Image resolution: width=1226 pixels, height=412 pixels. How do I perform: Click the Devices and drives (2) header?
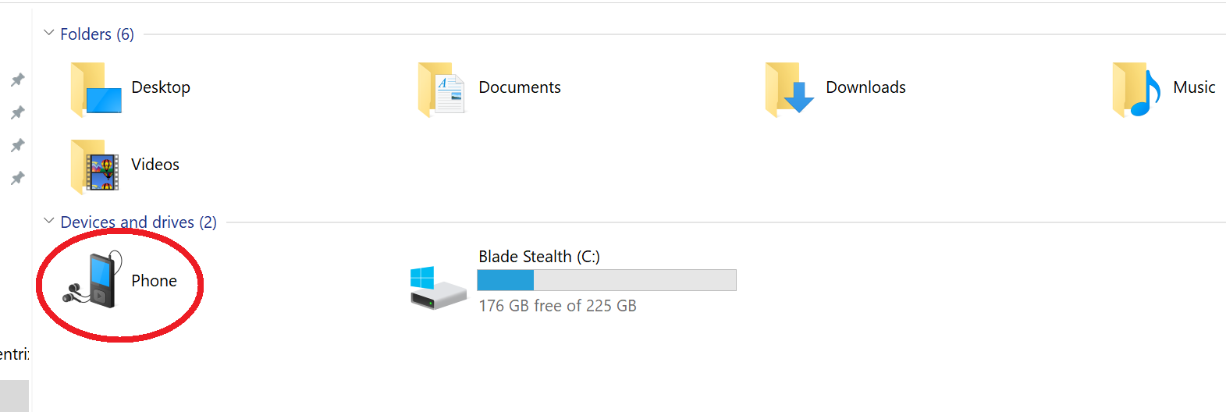pos(138,222)
